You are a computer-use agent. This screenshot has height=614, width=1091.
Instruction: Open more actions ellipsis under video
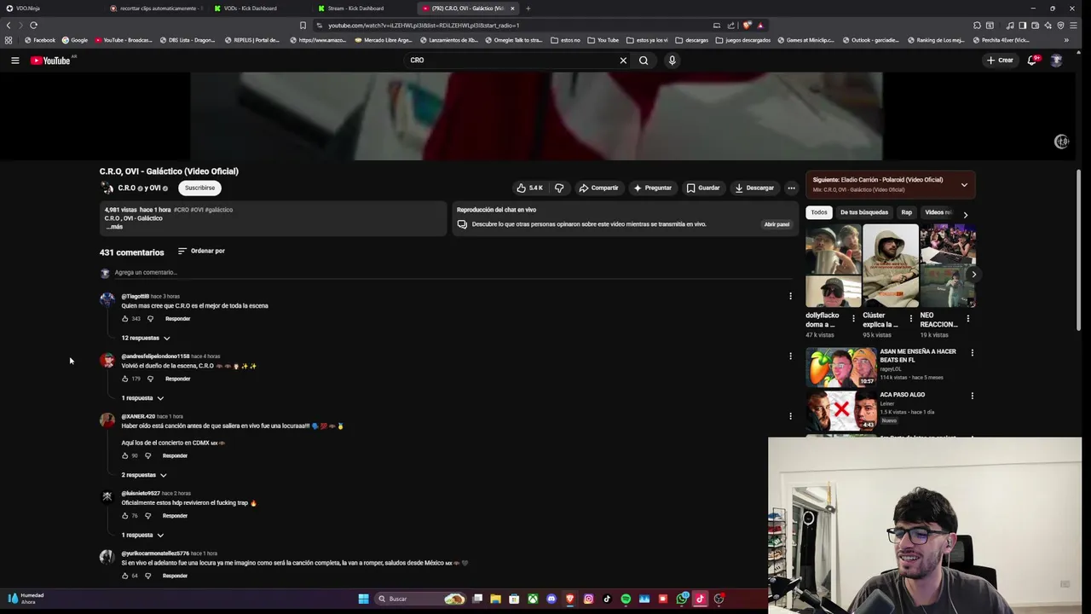(791, 188)
